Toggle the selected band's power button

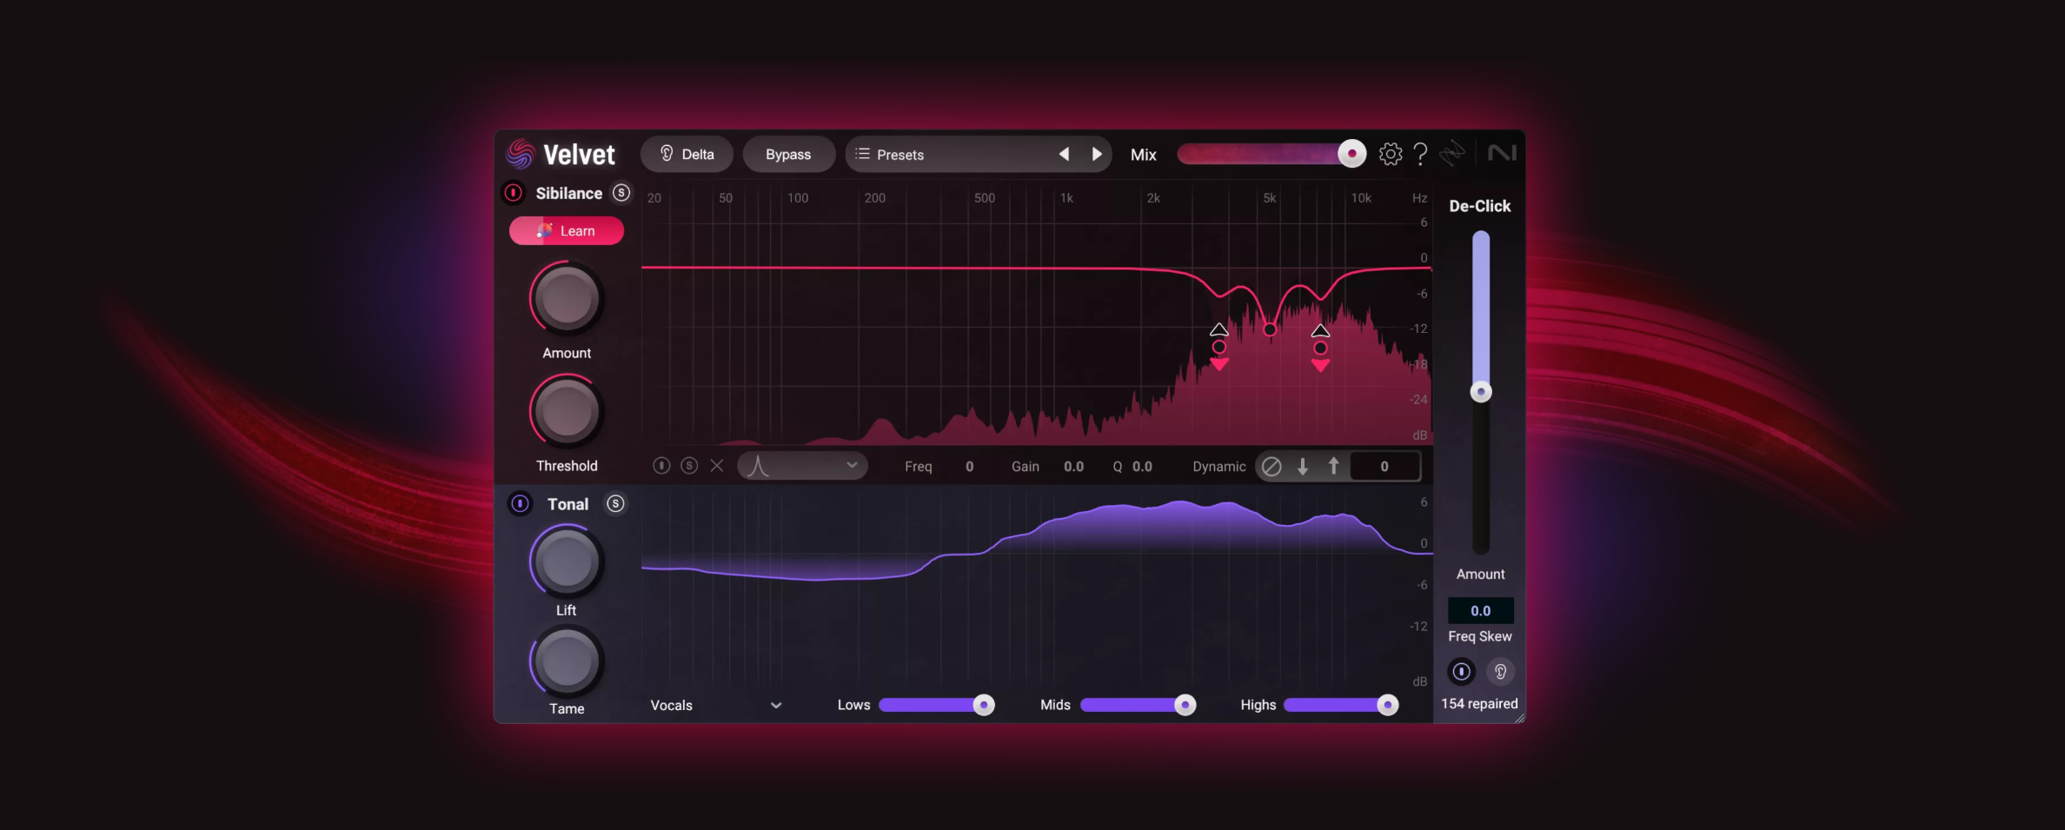[x=661, y=466]
